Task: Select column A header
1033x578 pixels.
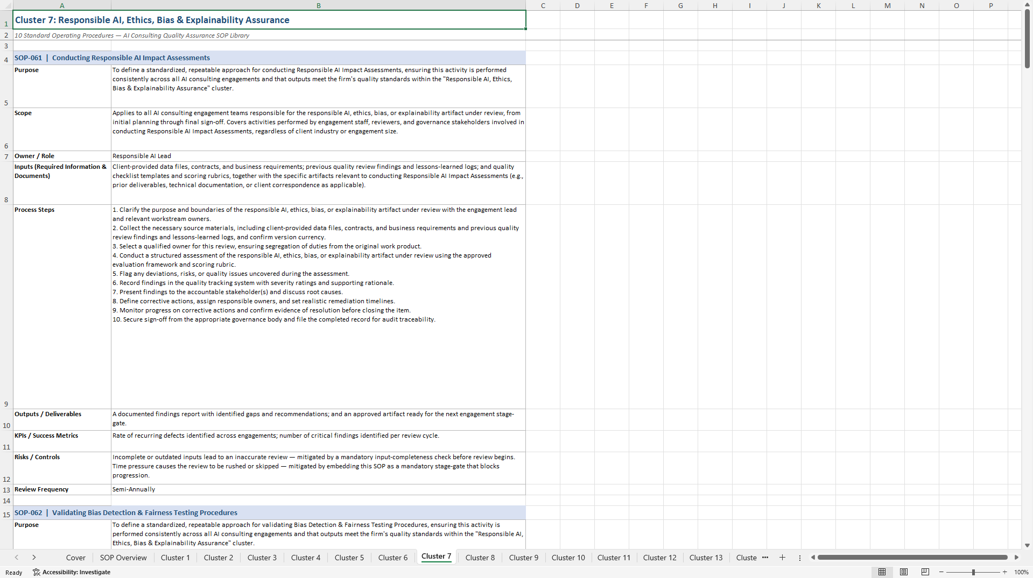Action: [x=62, y=5]
